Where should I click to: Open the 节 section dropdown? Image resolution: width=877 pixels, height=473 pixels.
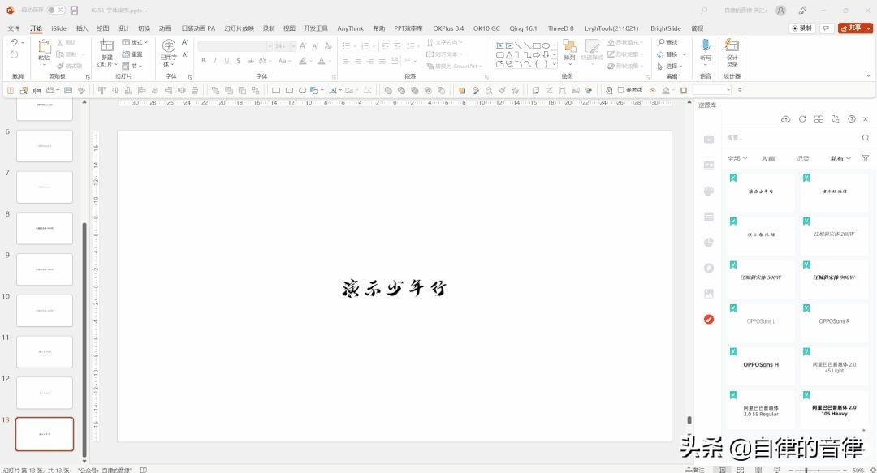[x=132, y=66]
